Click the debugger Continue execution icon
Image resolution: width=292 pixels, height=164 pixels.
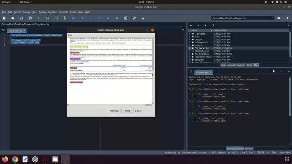point(108,18)
